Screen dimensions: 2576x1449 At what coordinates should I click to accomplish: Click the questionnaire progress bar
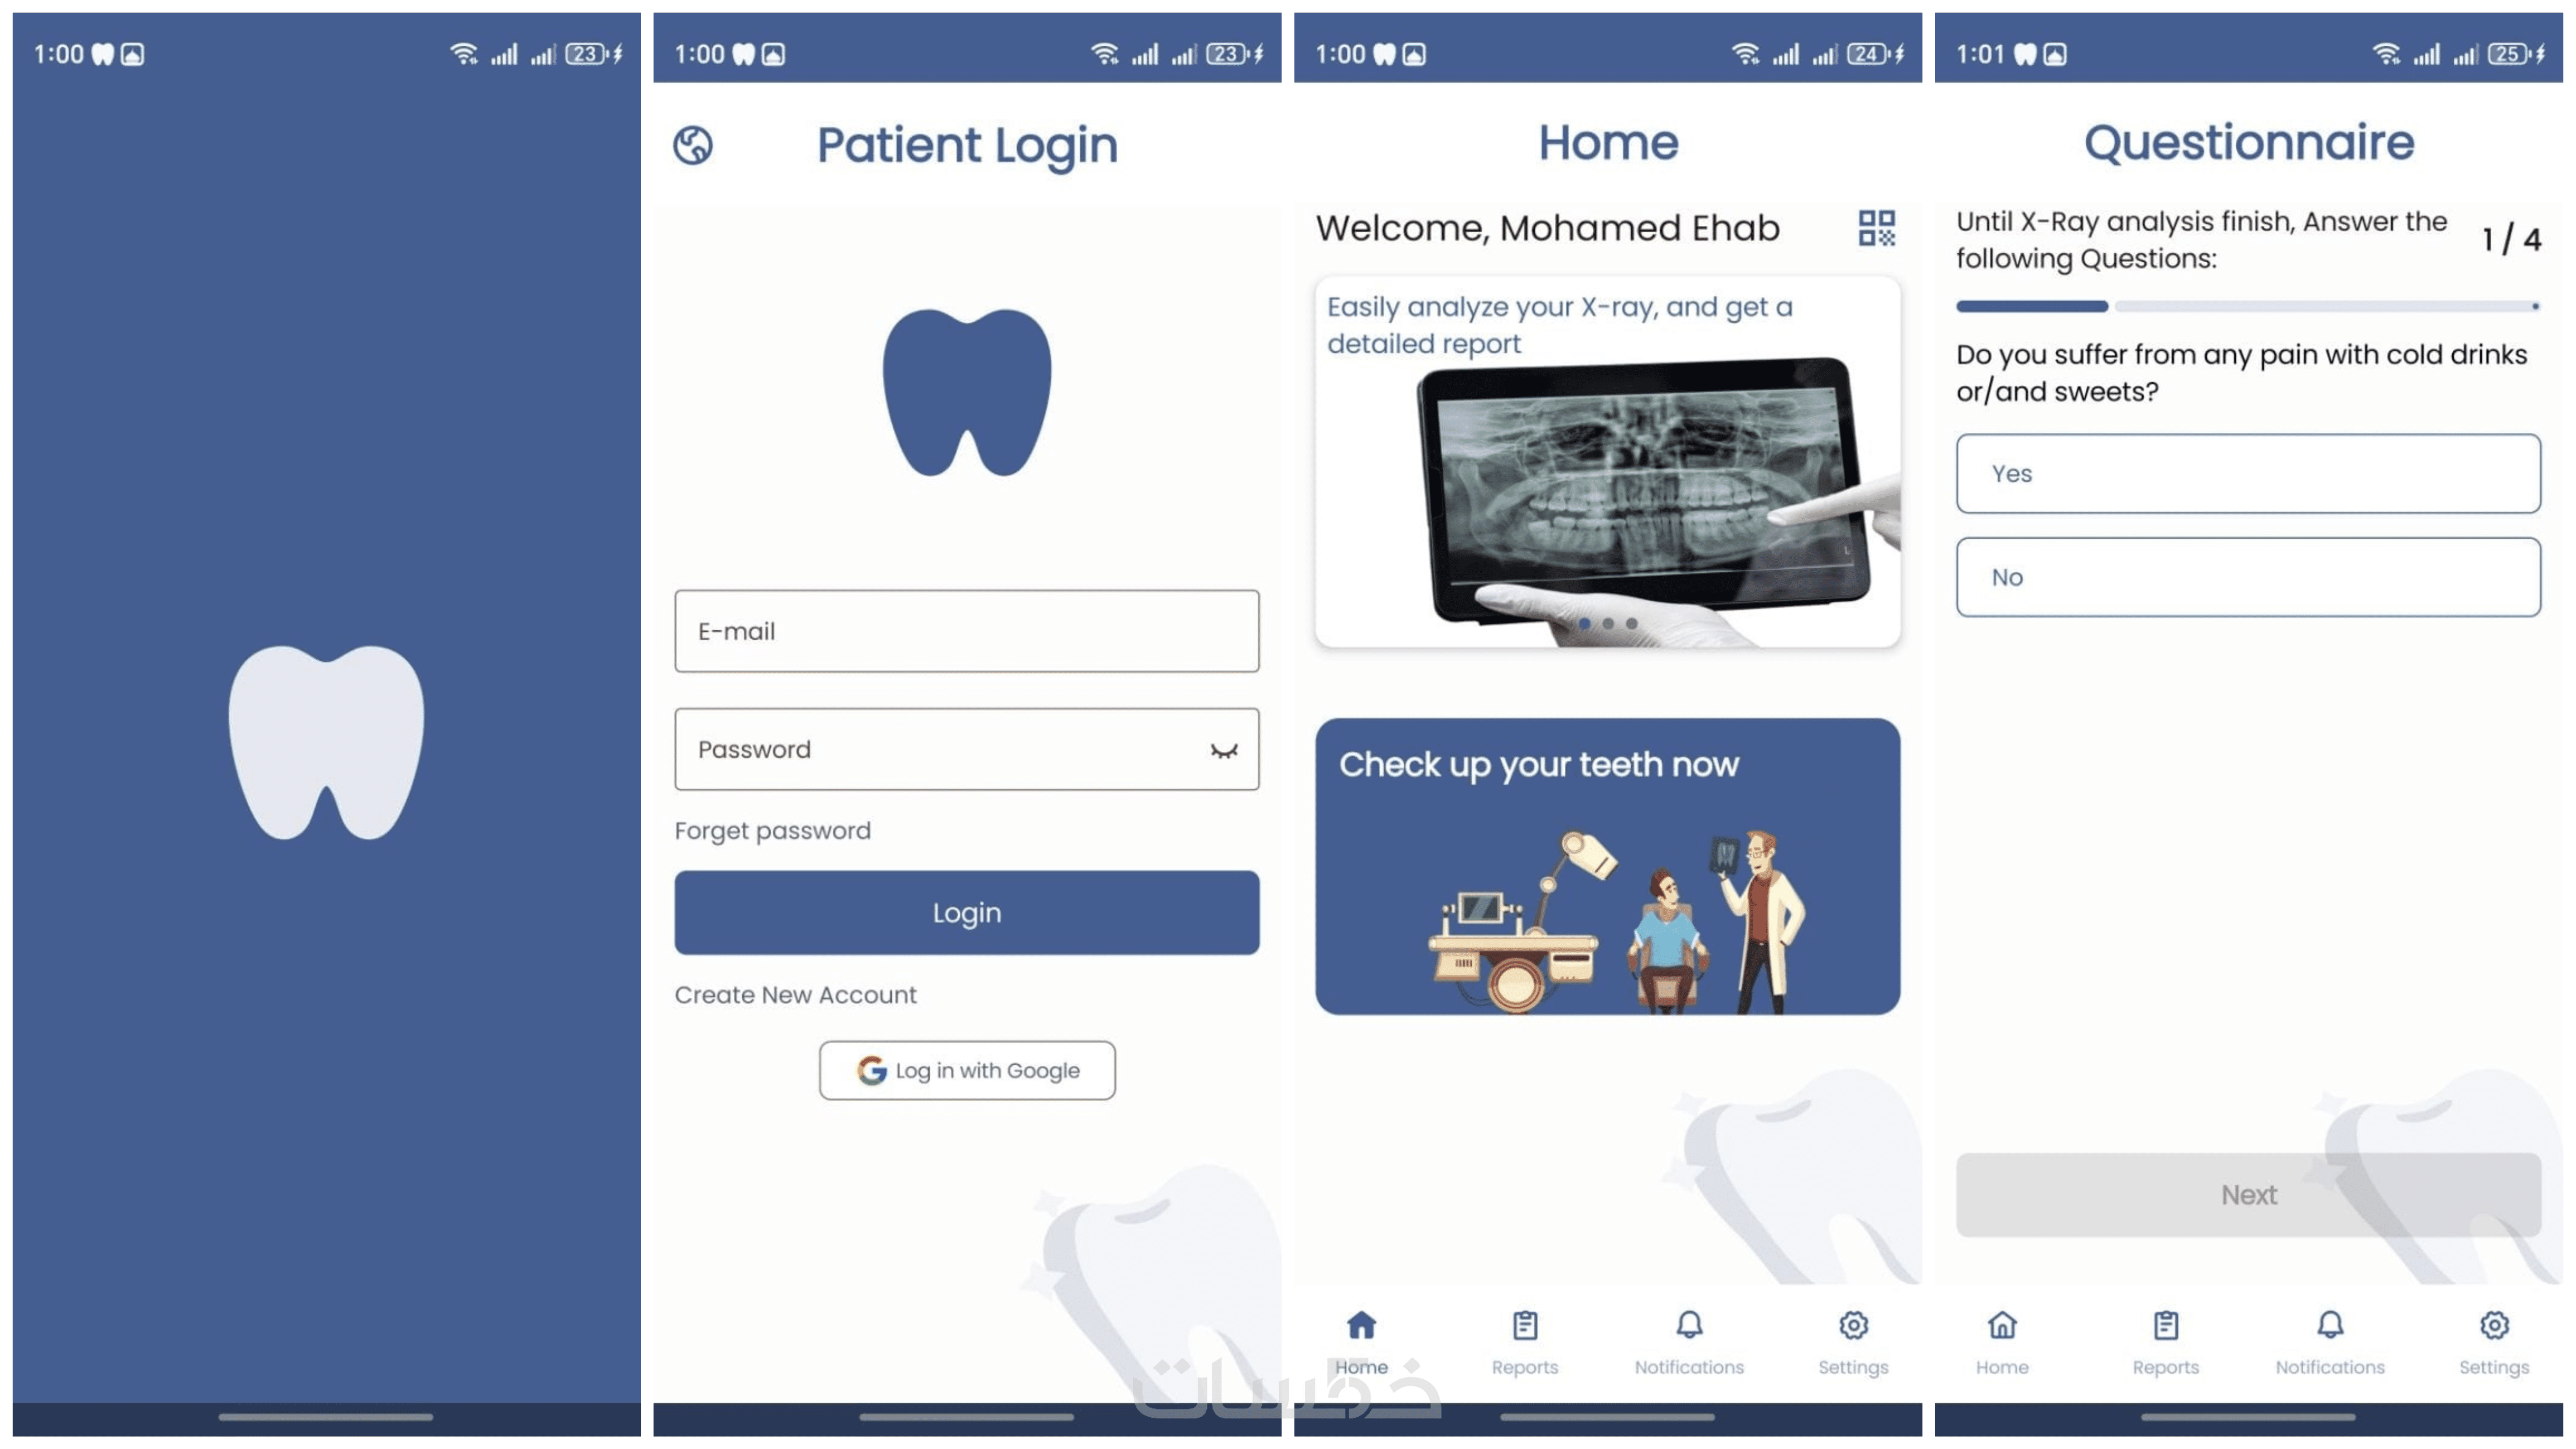coord(2247,306)
